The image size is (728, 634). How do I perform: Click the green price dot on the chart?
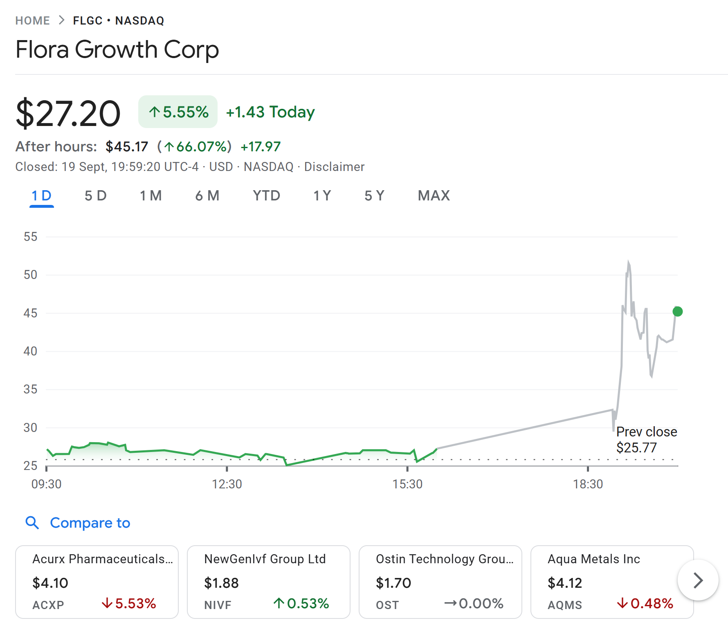(679, 312)
